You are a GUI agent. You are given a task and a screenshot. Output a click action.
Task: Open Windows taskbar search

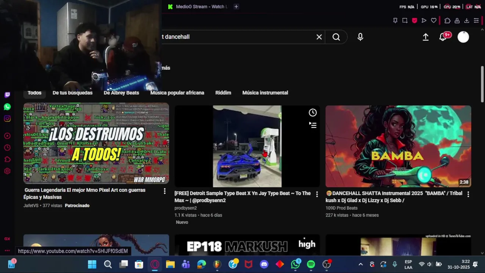[x=108, y=264]
